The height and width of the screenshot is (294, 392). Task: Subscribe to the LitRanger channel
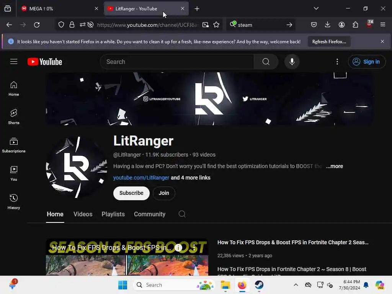pyautogui.click(x=131, y=193)
